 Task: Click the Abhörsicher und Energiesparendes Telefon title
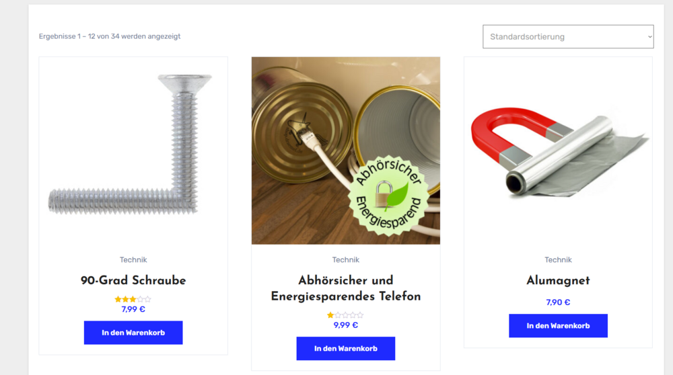click(345, 288)
